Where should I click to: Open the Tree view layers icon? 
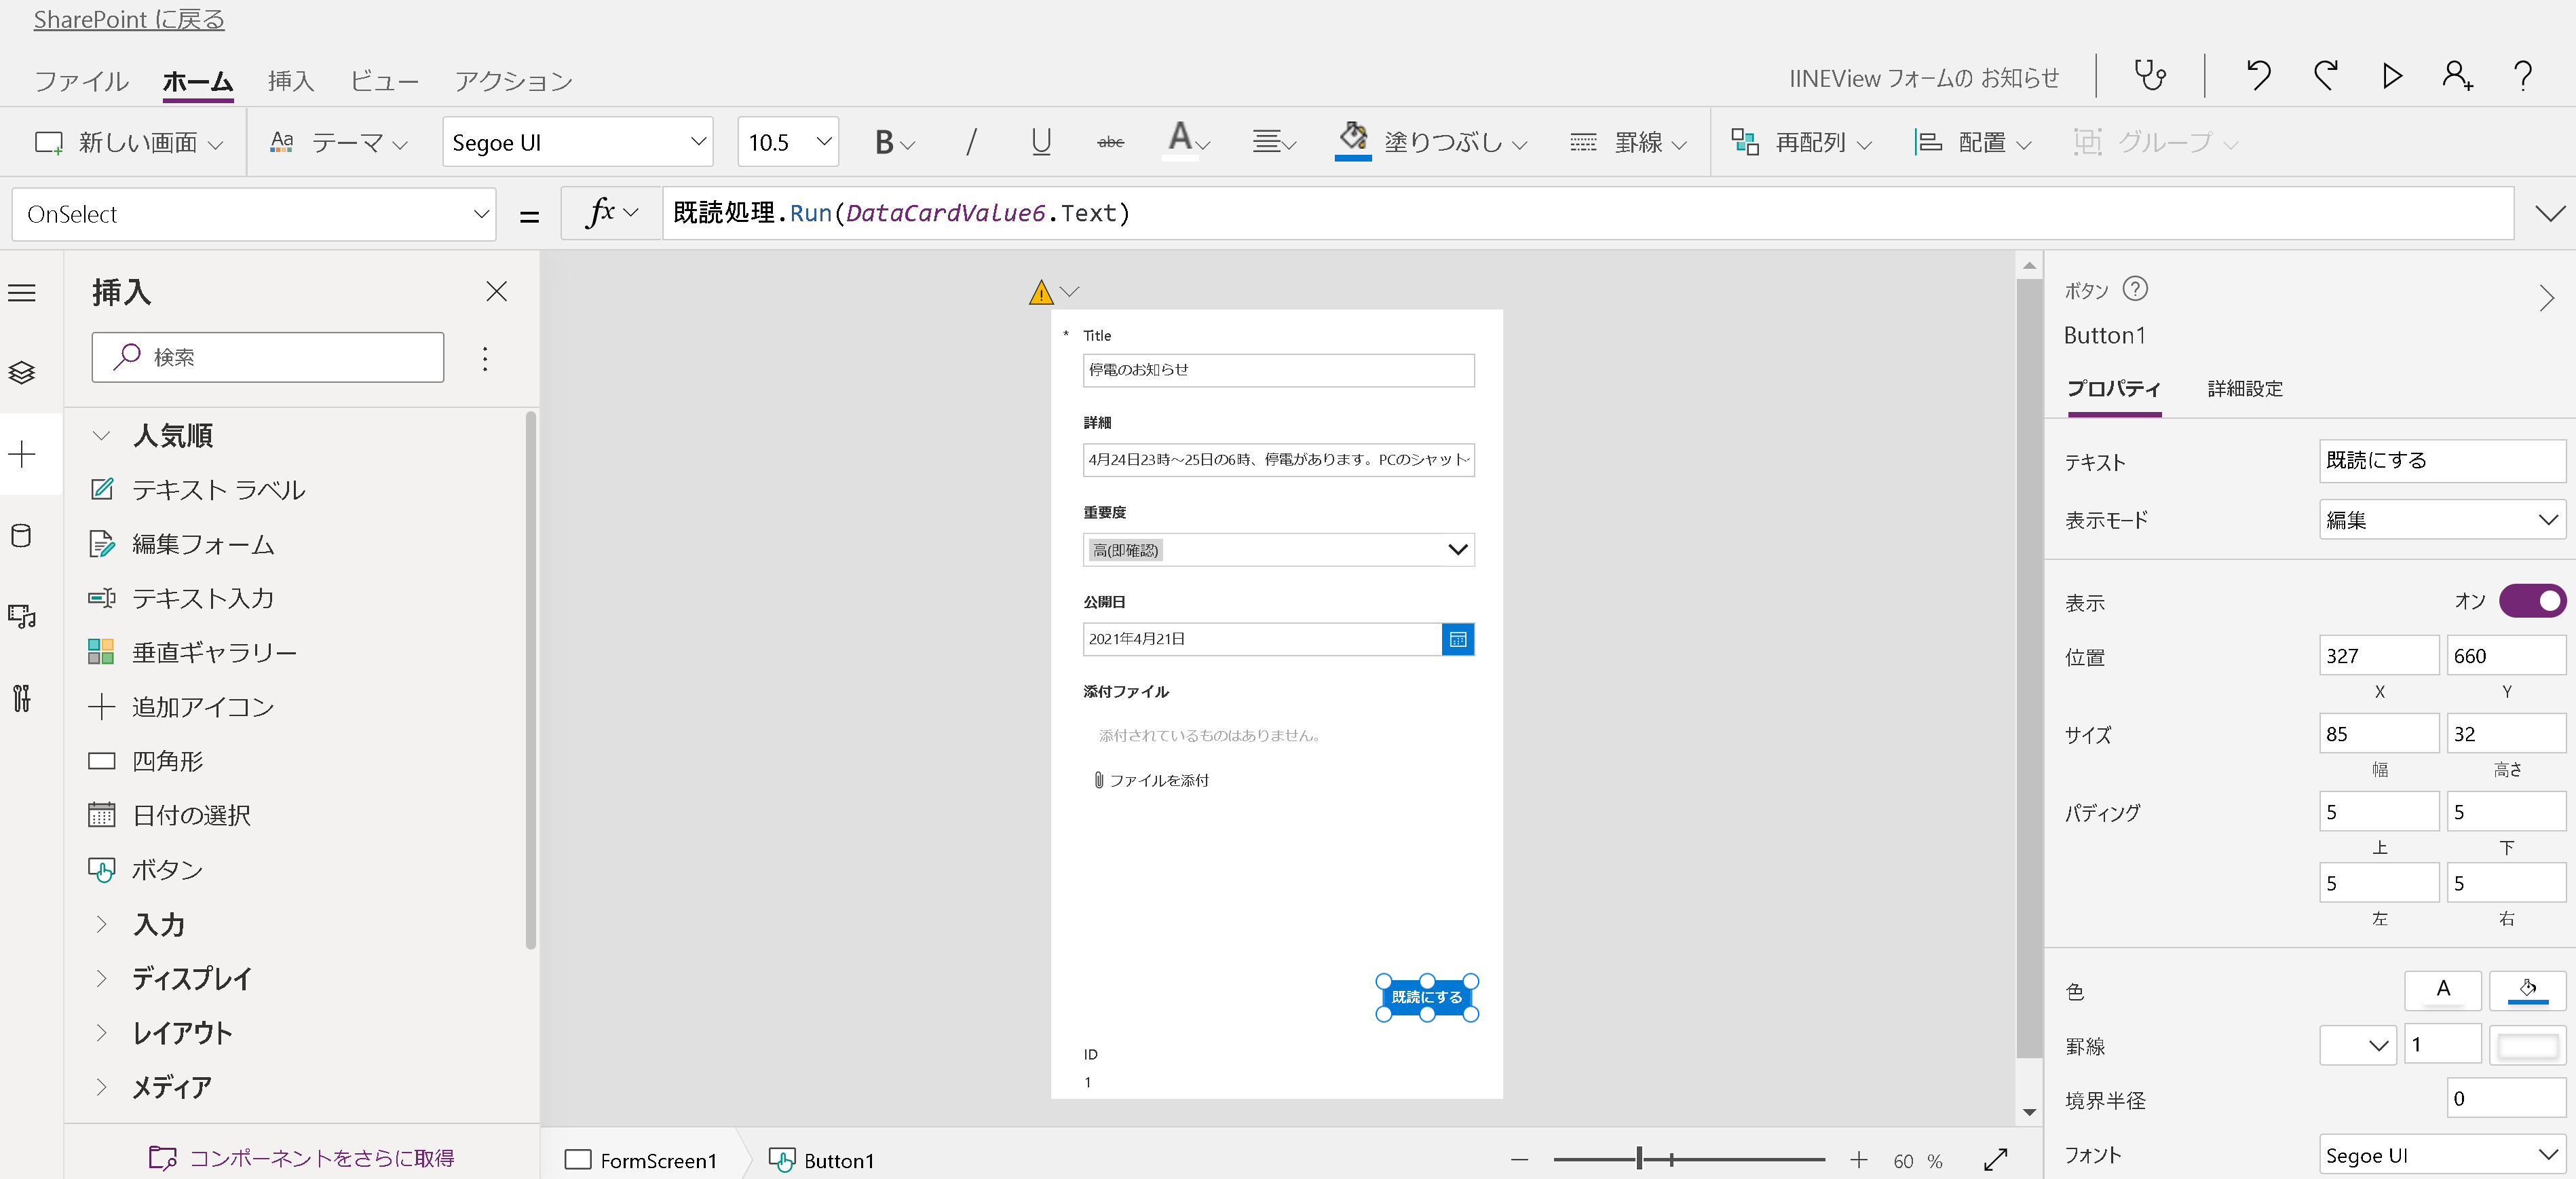tap(22, 373)
